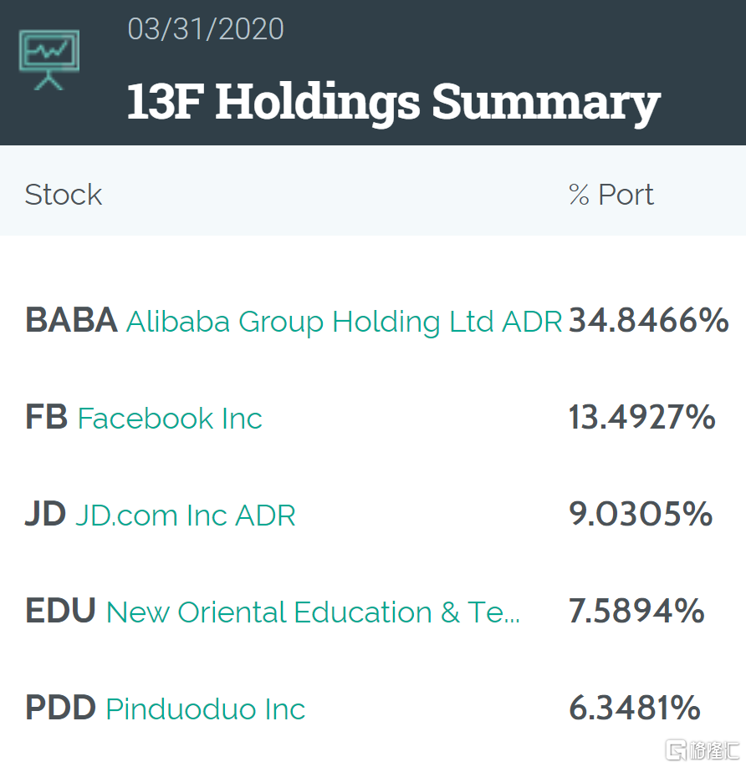Image resolution: width=746 pixels, height=767 pixels.
Task: Visit the JD.com Inc ADR link
Action: pyautogui.click(x=186, y=516)
